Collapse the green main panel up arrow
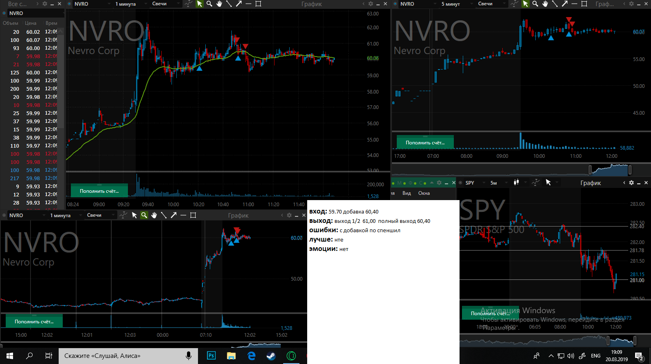This screenshot has width=651, height=364. 432,183
